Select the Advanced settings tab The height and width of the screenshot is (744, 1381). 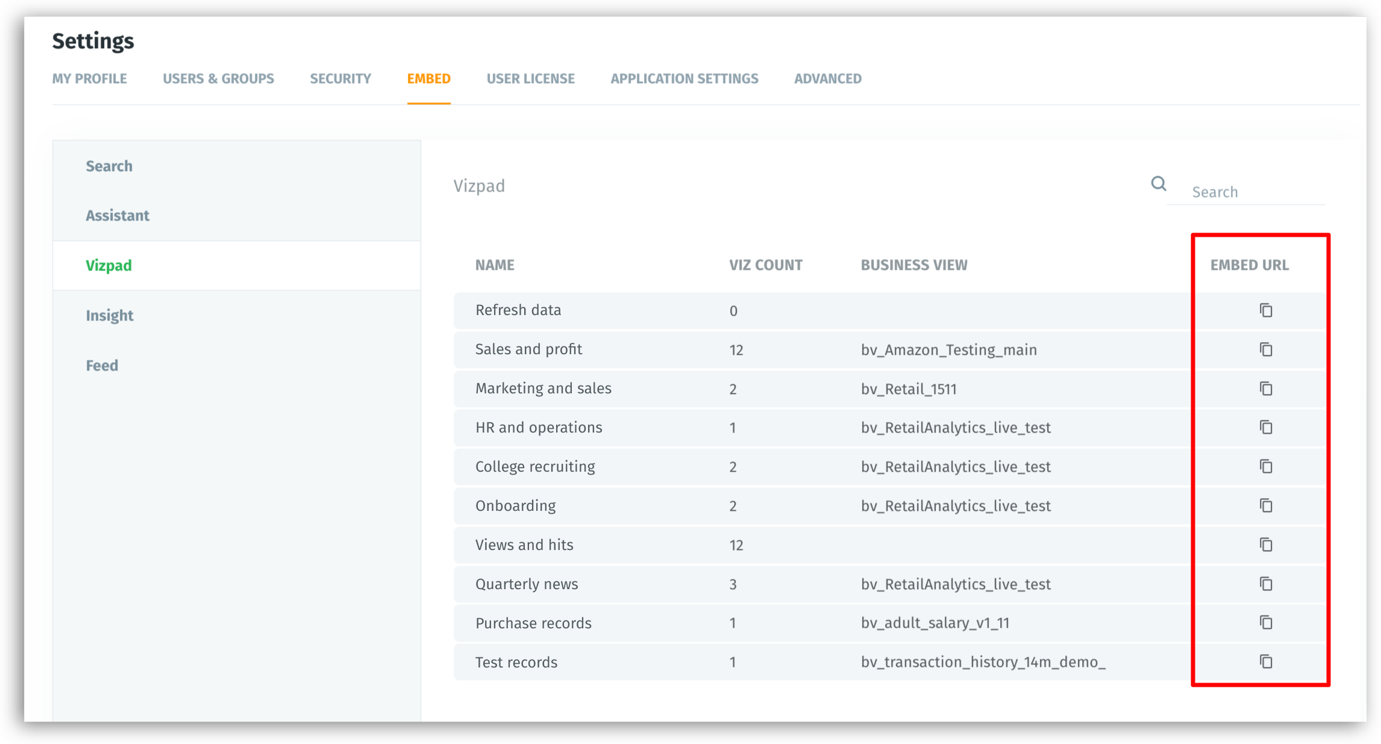pyautogui.click(x=827, y=79)
